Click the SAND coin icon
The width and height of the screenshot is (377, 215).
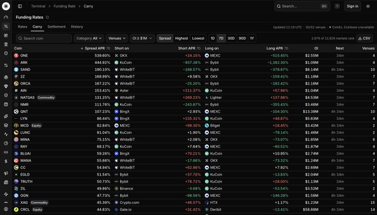(16, 69)
